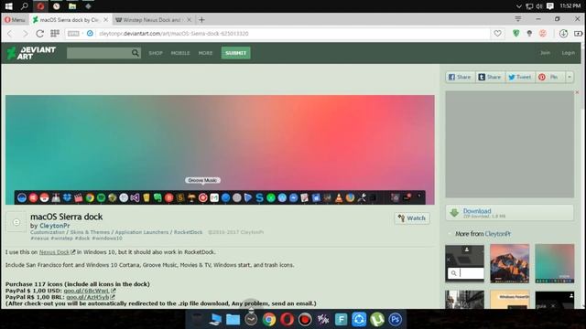
Task: Open the Nexus Dock link
Action: (x=54, y=252)
